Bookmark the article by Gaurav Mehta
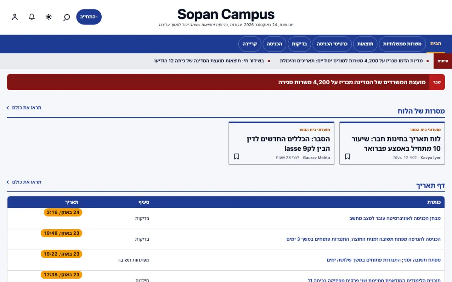452x282 pixels. 237,156
